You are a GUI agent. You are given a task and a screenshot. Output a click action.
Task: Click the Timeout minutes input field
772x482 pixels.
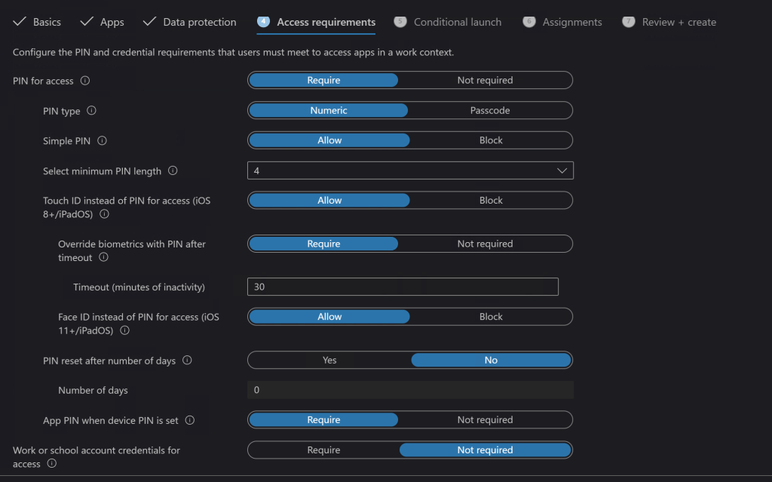(x=403, y=287)
